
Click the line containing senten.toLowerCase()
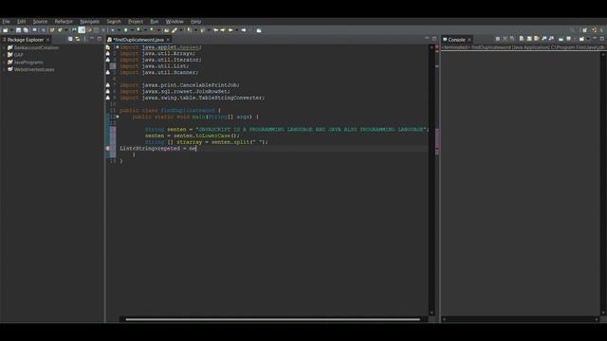pos(274,135)
